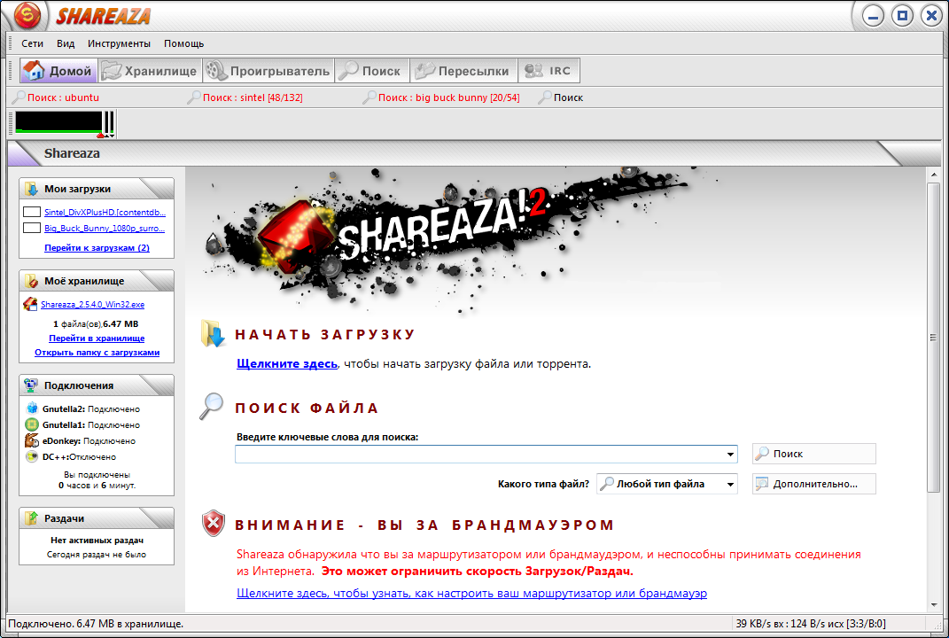Click the Поиск toolbar magnifier button

(370, 71)
